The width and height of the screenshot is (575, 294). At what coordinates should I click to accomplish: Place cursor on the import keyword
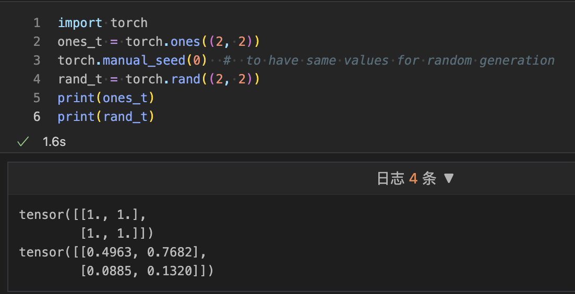(x=80, y=23)
